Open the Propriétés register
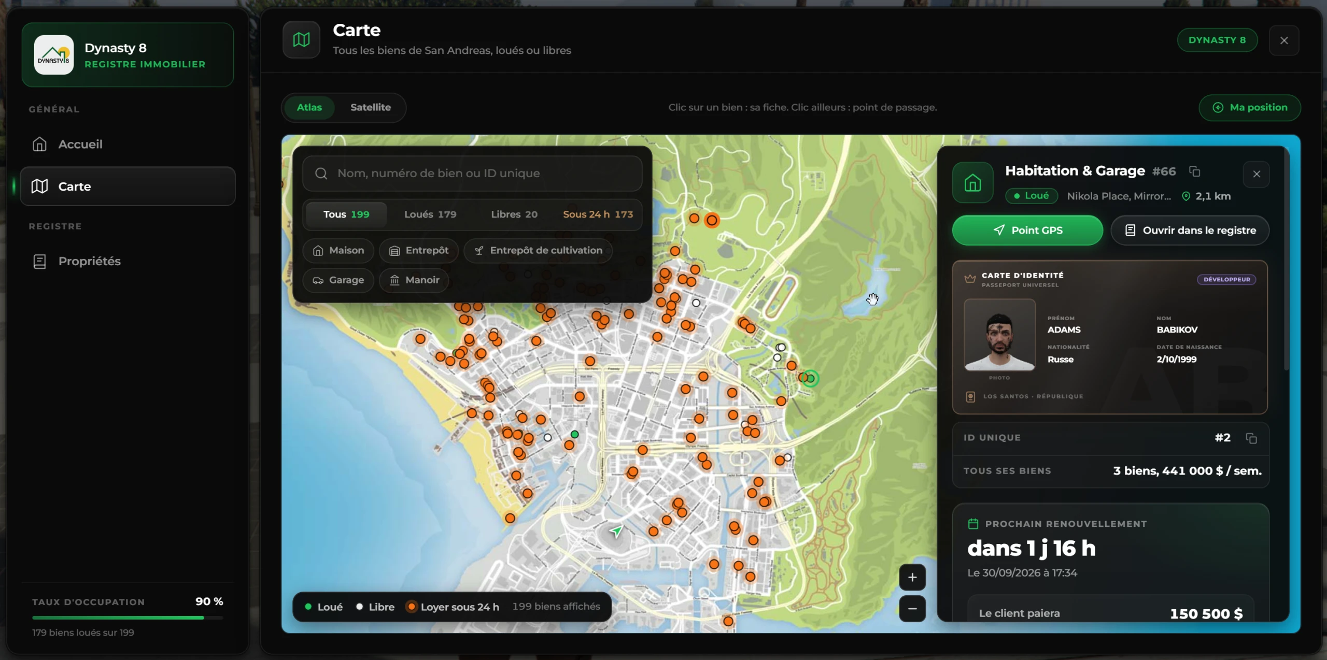This screenshot has width=1327, height=660. 128,261
